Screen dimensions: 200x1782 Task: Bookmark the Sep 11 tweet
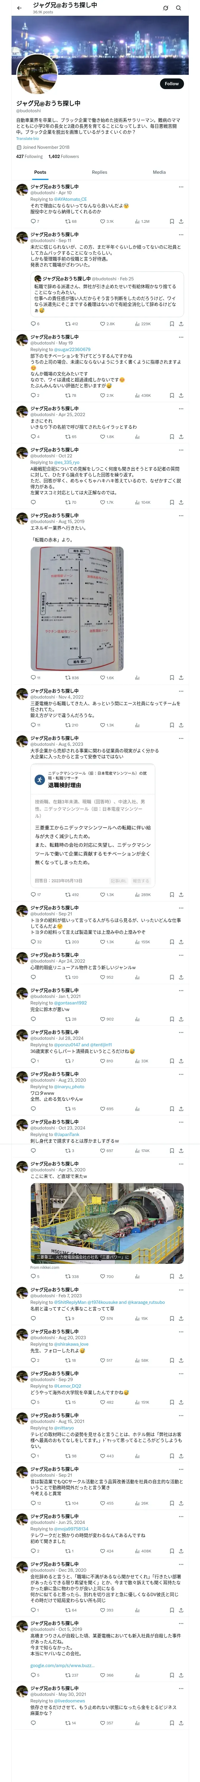172,324
